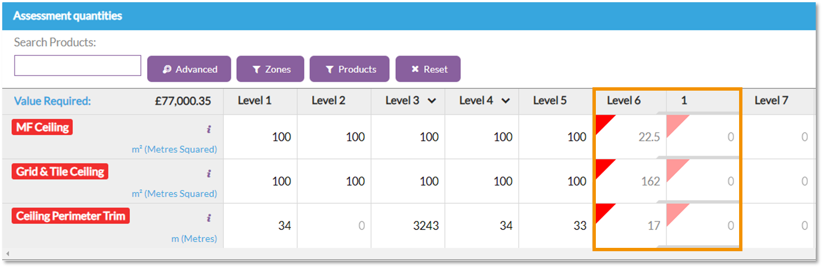Click the horizontal scrollbar left arrow
Image resolution: width=823 pixels, height=268 pixels.
tap(7, 254)
